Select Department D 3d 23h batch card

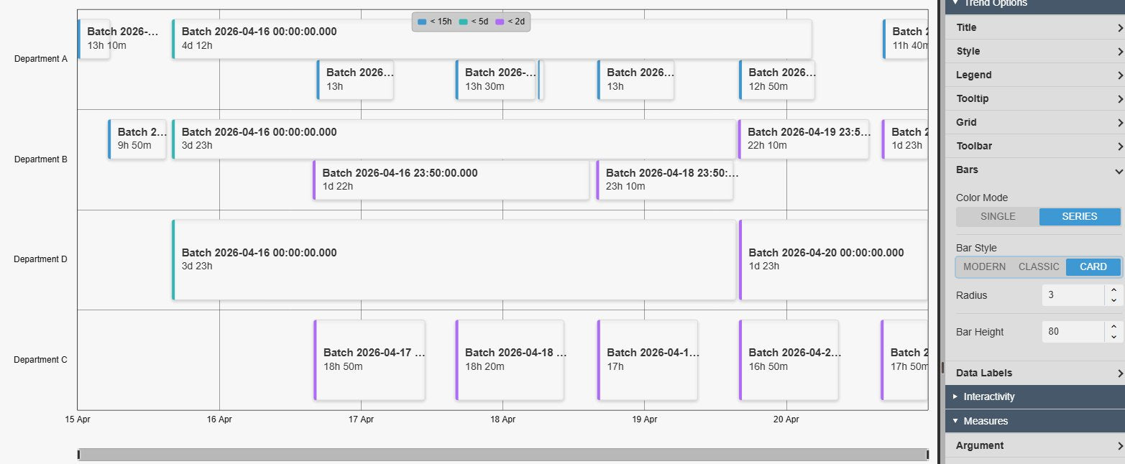[x=454, y=259]
